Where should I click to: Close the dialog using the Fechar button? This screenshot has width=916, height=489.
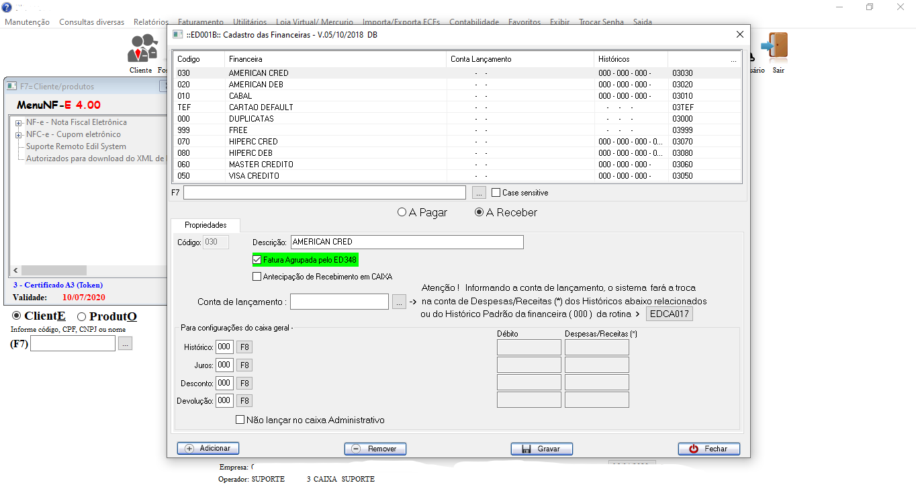(709, 449)
